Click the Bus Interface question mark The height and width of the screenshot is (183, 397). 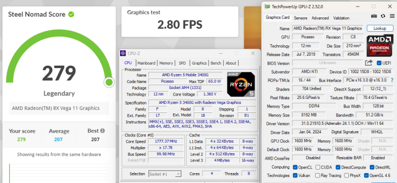click(392, 80)
